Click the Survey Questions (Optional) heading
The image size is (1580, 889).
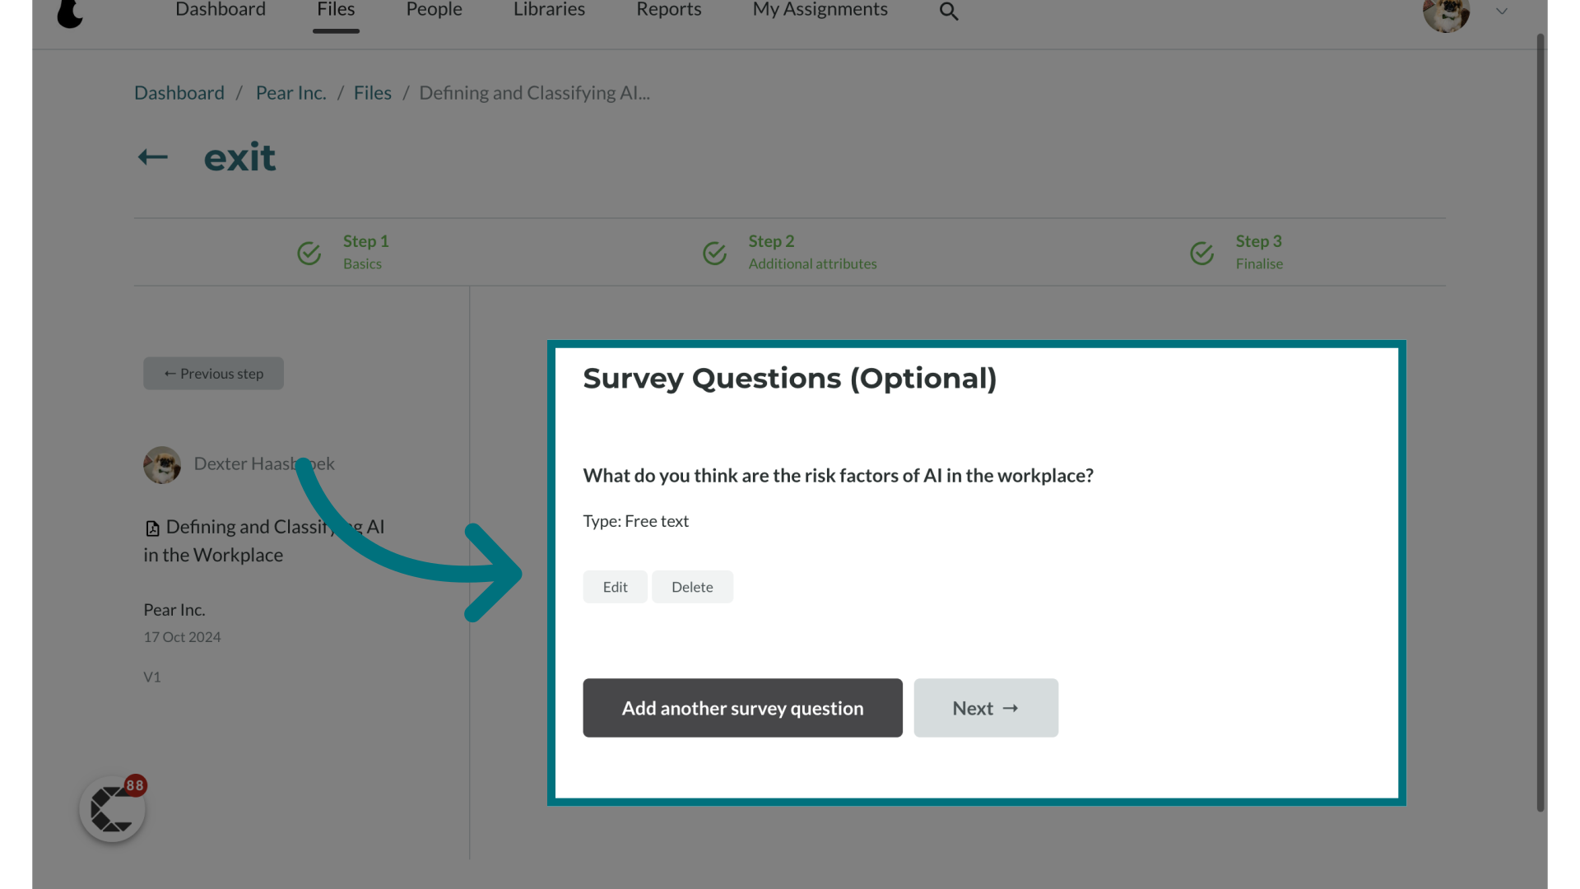click(790, 379)
